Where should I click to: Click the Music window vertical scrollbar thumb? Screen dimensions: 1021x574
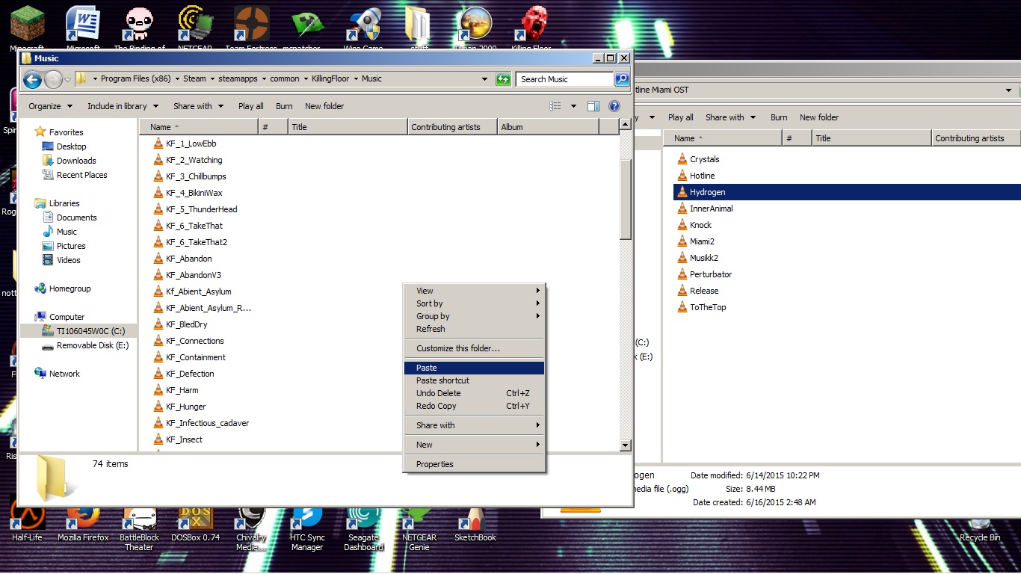[x=626, y=200]
